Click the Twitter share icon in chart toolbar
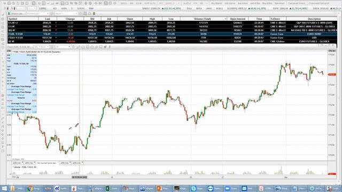The width and height of the screenshot is (342, 192). [105, 47]
